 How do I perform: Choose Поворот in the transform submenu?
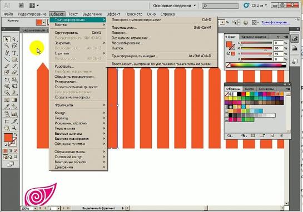point(119,33)
